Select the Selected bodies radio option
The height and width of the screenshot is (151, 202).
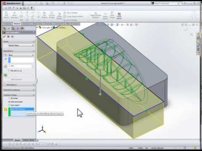point(9,102)
